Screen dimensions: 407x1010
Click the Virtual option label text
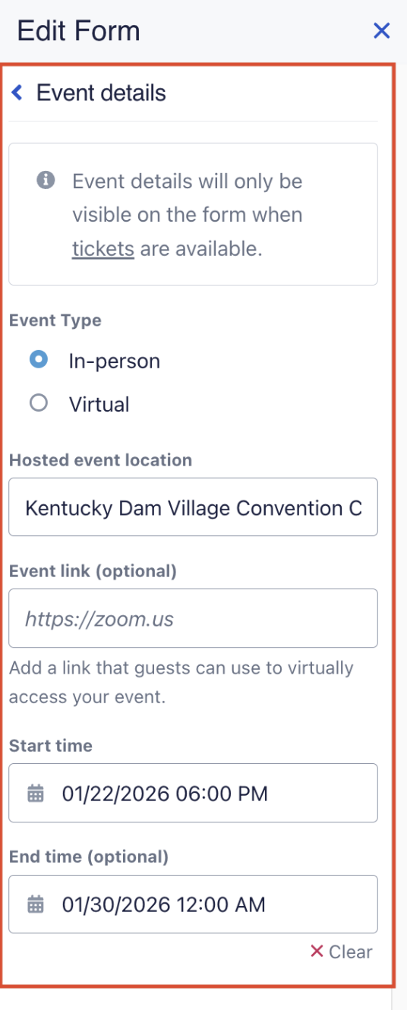(x=99, y=404)
